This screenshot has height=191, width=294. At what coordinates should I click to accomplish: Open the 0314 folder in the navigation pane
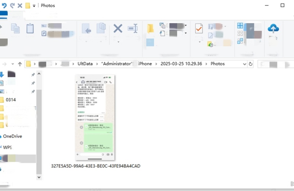pyautogui.click(x=11, y=100)
